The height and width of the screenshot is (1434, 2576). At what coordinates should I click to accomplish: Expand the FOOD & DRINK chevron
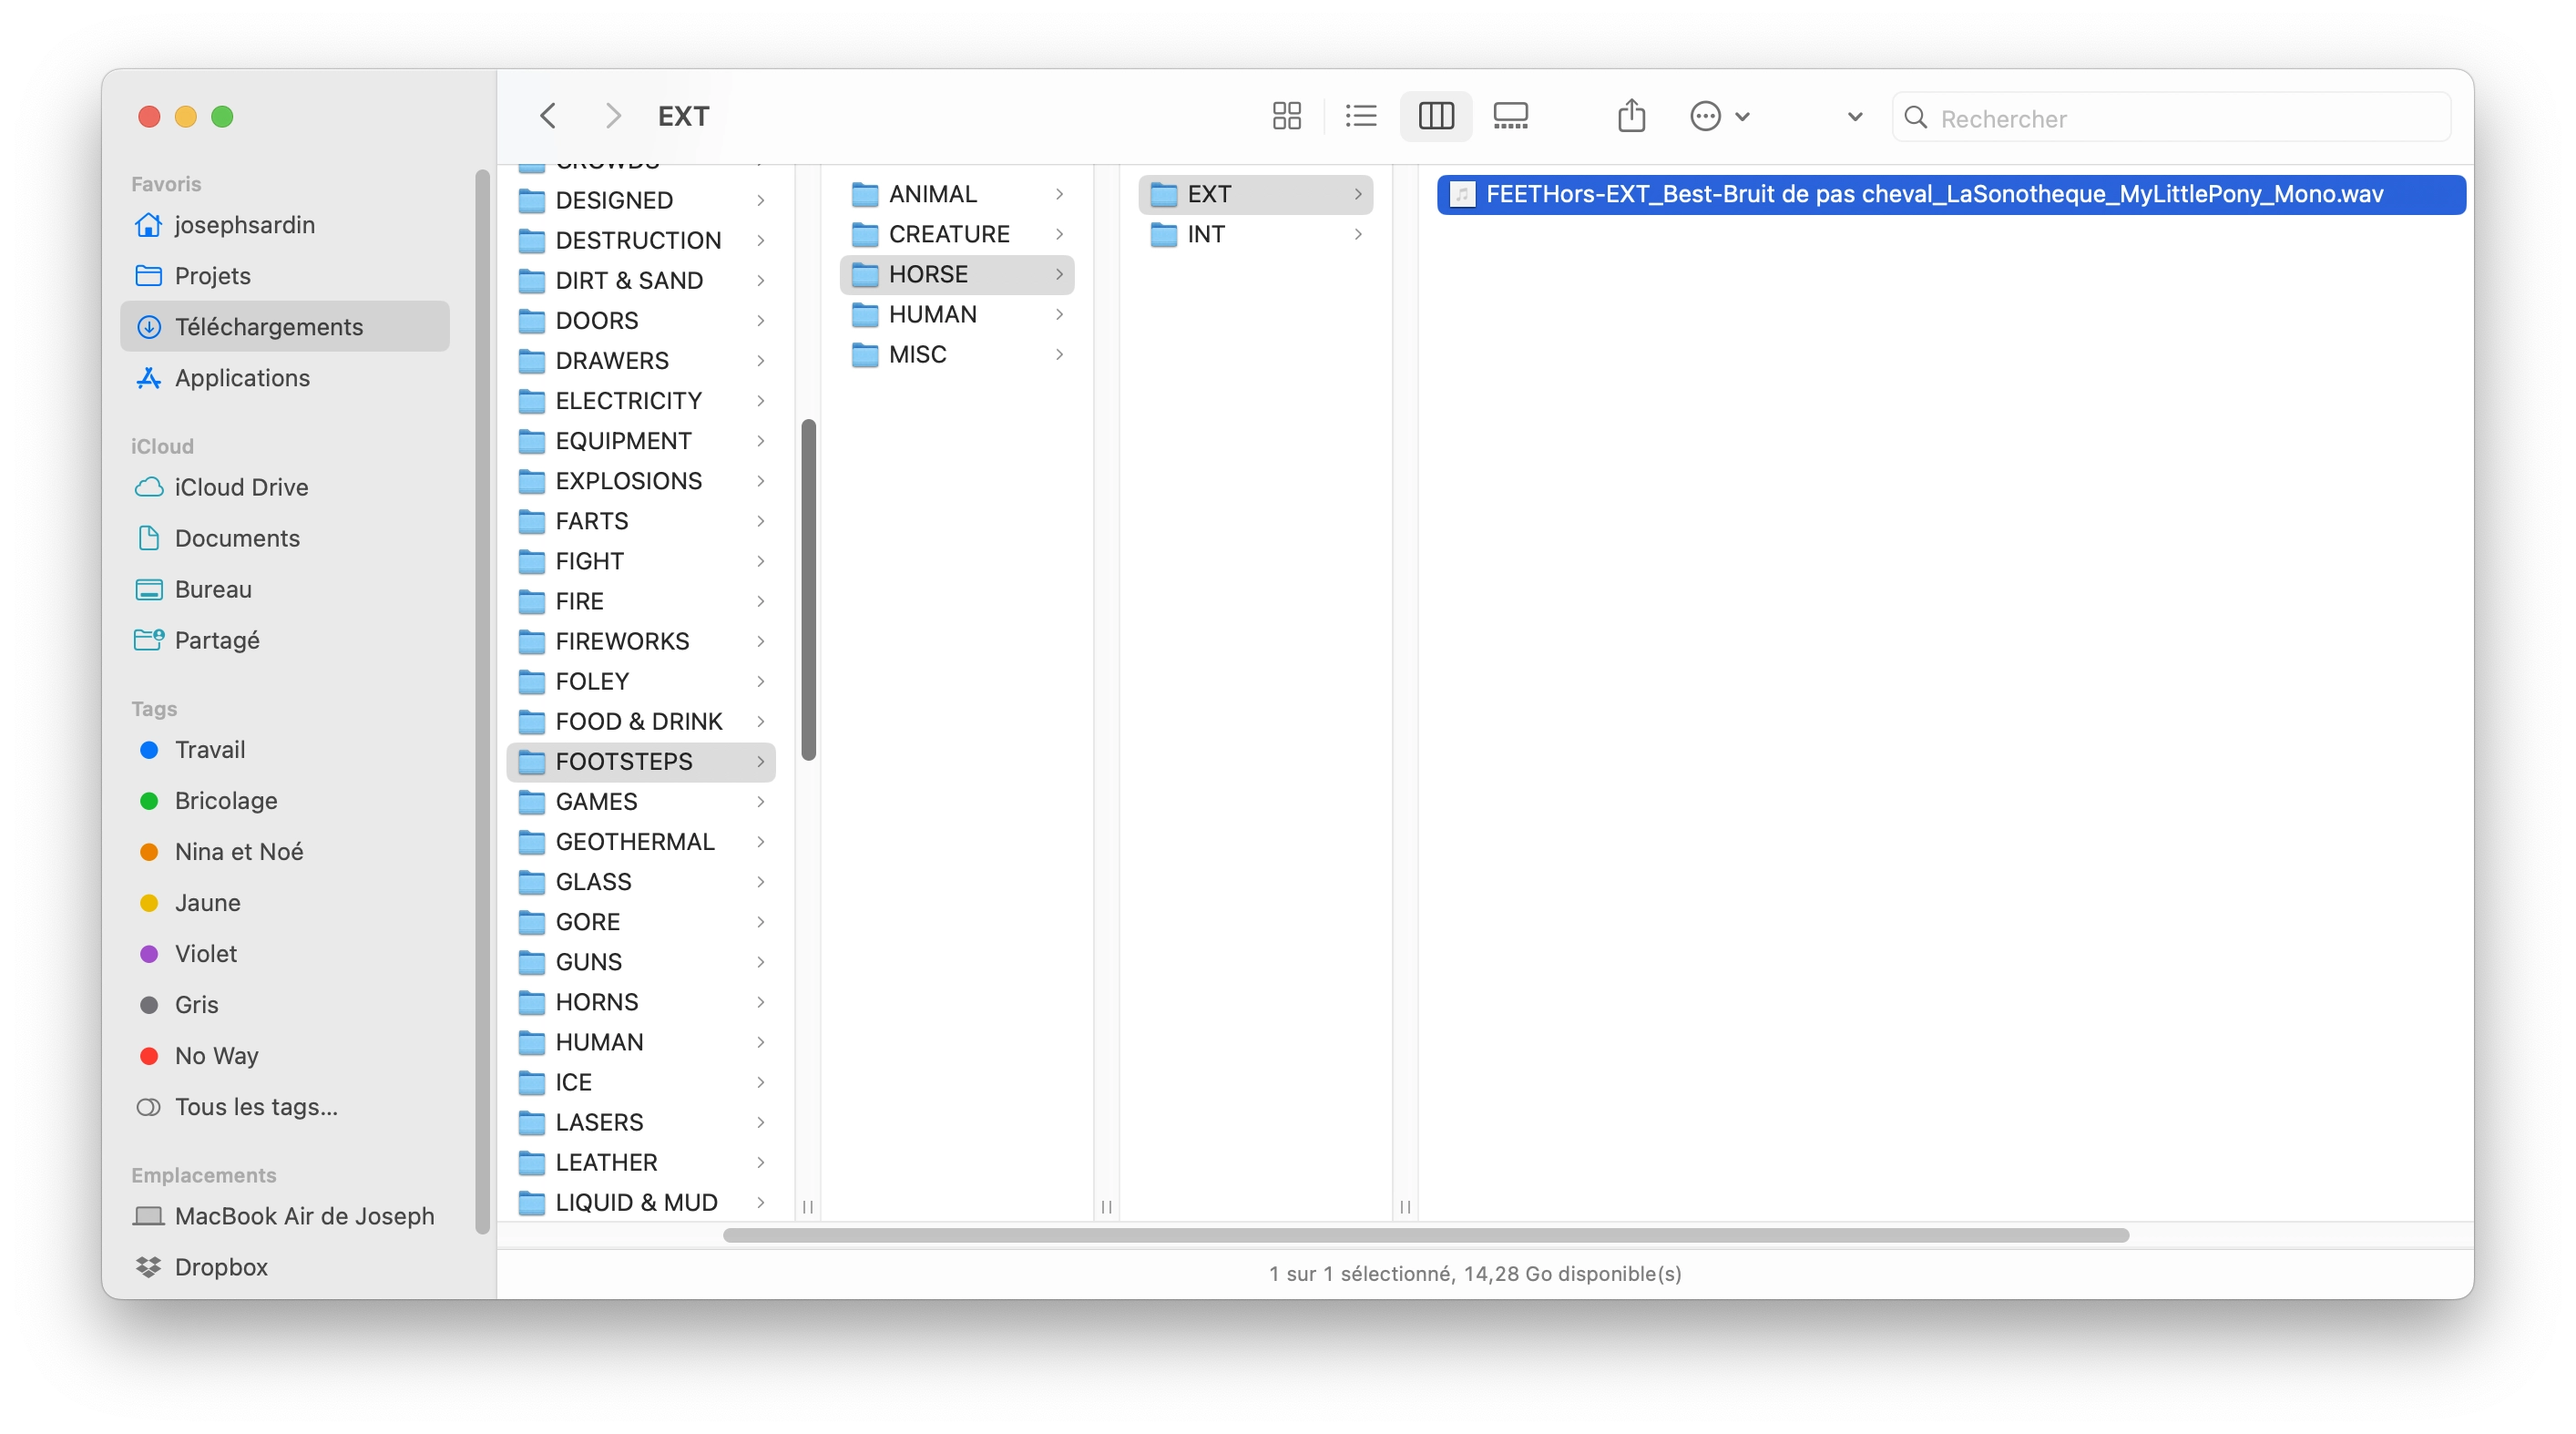click(x=761, y=721)
